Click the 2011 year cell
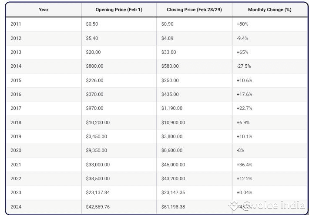309x215 pixels. tap(16, 24)
